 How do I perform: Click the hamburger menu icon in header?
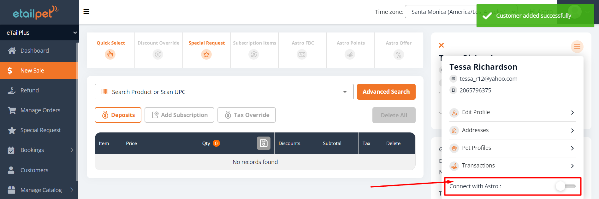86,12
